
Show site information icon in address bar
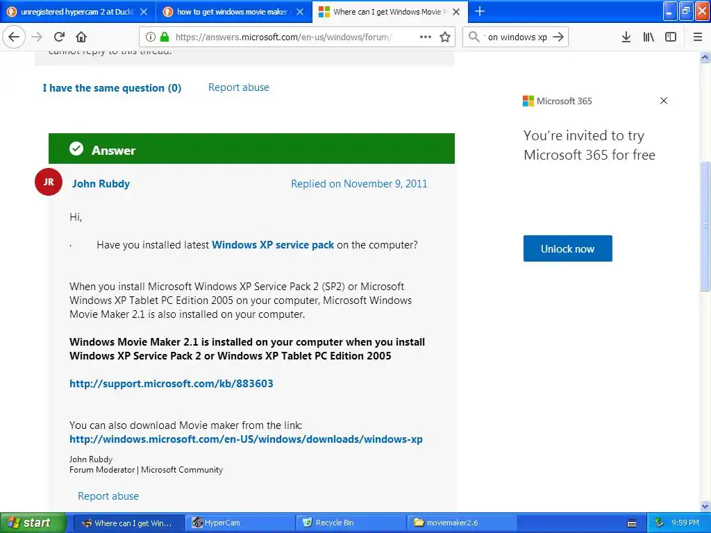pos(151,37)
